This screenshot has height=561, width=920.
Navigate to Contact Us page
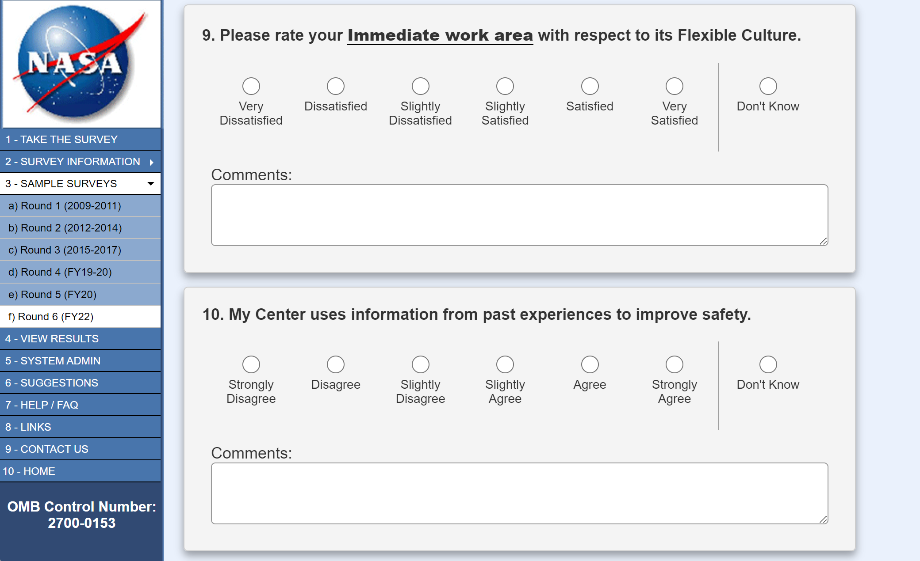pos(46,449)
